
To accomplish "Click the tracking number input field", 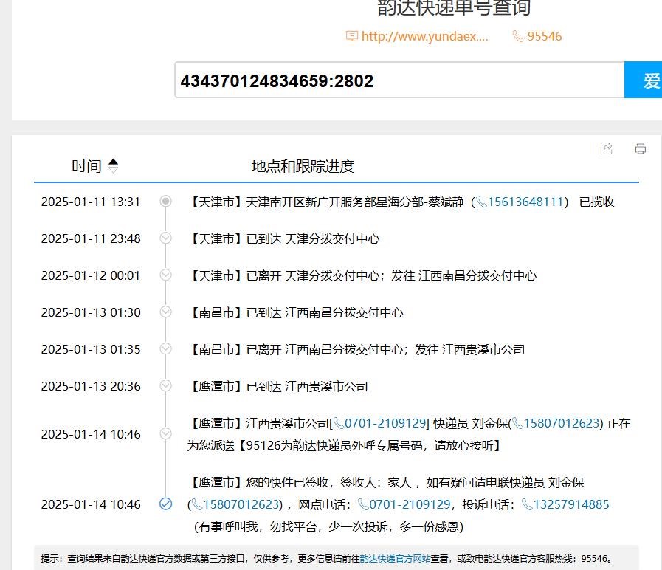I will [x=399, y=80].
